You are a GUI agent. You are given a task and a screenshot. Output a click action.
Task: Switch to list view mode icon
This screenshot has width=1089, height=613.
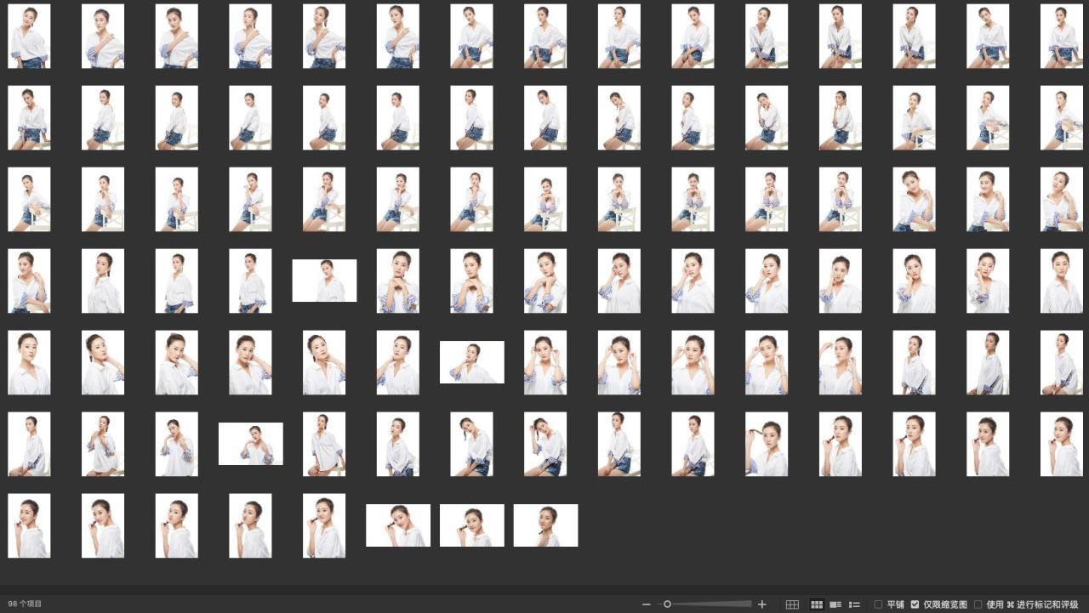coord(854,604)
